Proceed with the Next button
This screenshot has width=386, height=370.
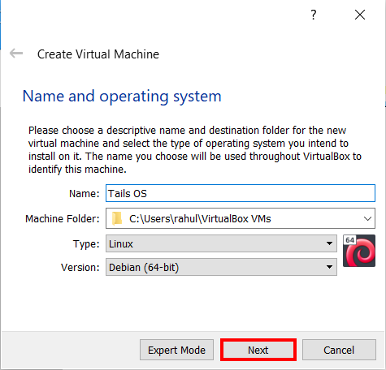click(258, 350)
